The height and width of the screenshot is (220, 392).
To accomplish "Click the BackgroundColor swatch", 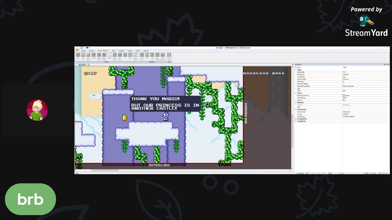I will click(343, 95).
